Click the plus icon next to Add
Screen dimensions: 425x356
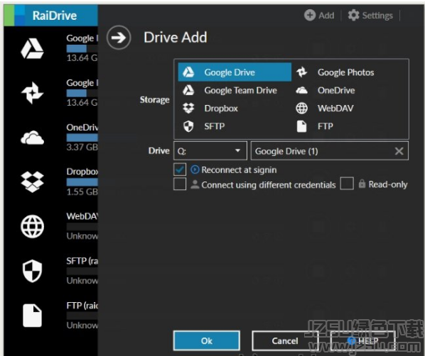point(310,15)
